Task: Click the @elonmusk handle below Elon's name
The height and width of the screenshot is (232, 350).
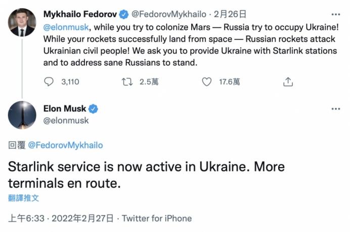Action: click(66, 121)
